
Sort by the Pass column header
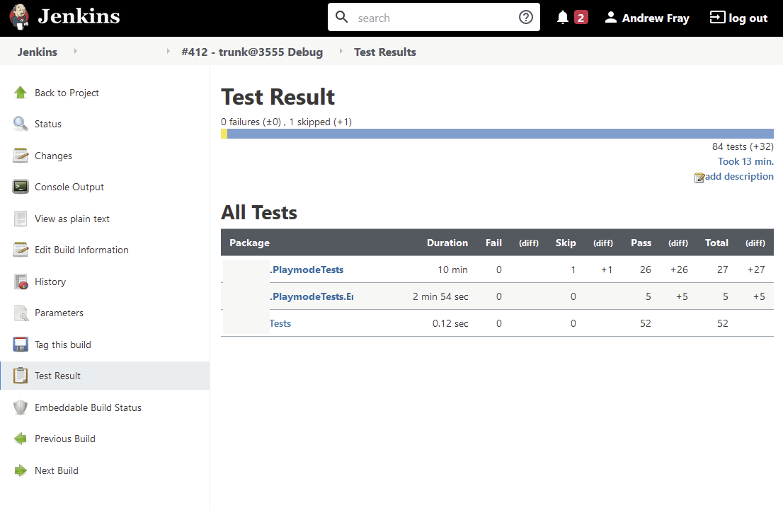click(641, 243)
